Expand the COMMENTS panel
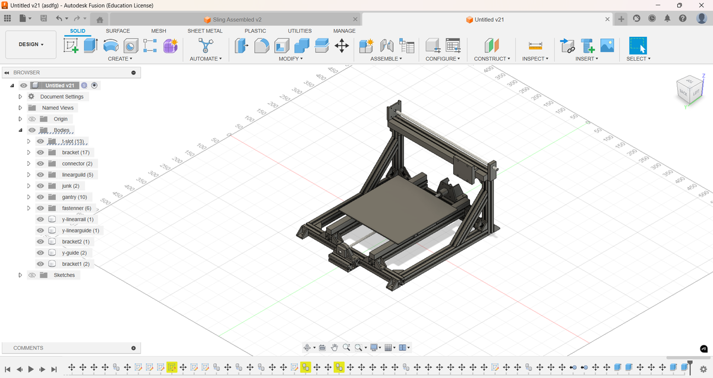The height and width of the screenshot is (378, 713). (133, 348)
